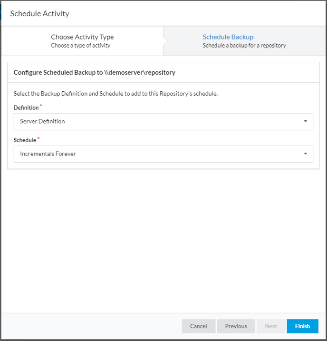The height and width of the screenshot is (341, 327).
Task: Click the Incrementals Forever schedule field
Action: click(163, 154)
